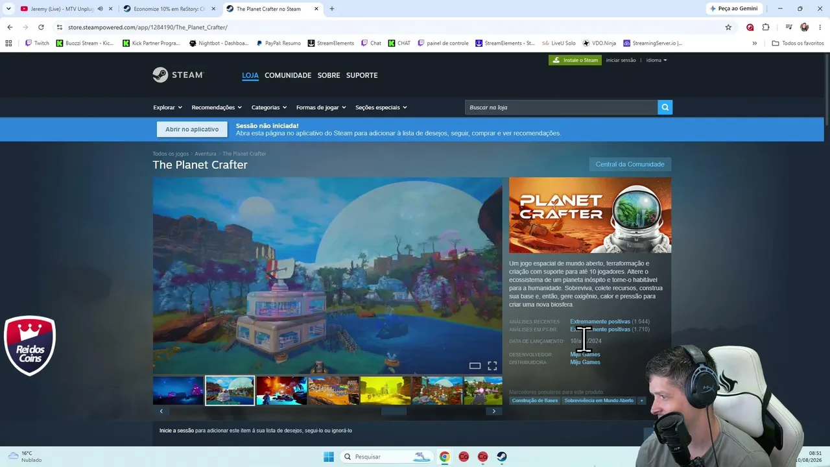Open the Twitch bookmark
This screenshot has width=830, height=467.
pos(37,43)
